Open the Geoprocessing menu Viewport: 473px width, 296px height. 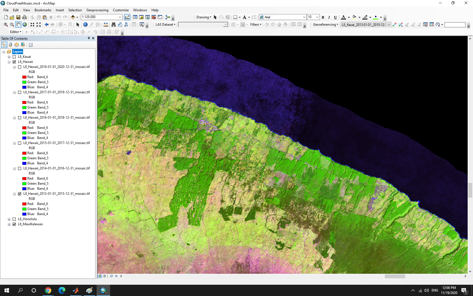point(97,10)
